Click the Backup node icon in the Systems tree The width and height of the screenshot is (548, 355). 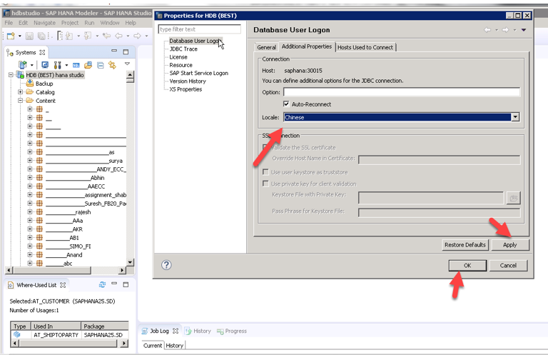(x=30, y=83)
